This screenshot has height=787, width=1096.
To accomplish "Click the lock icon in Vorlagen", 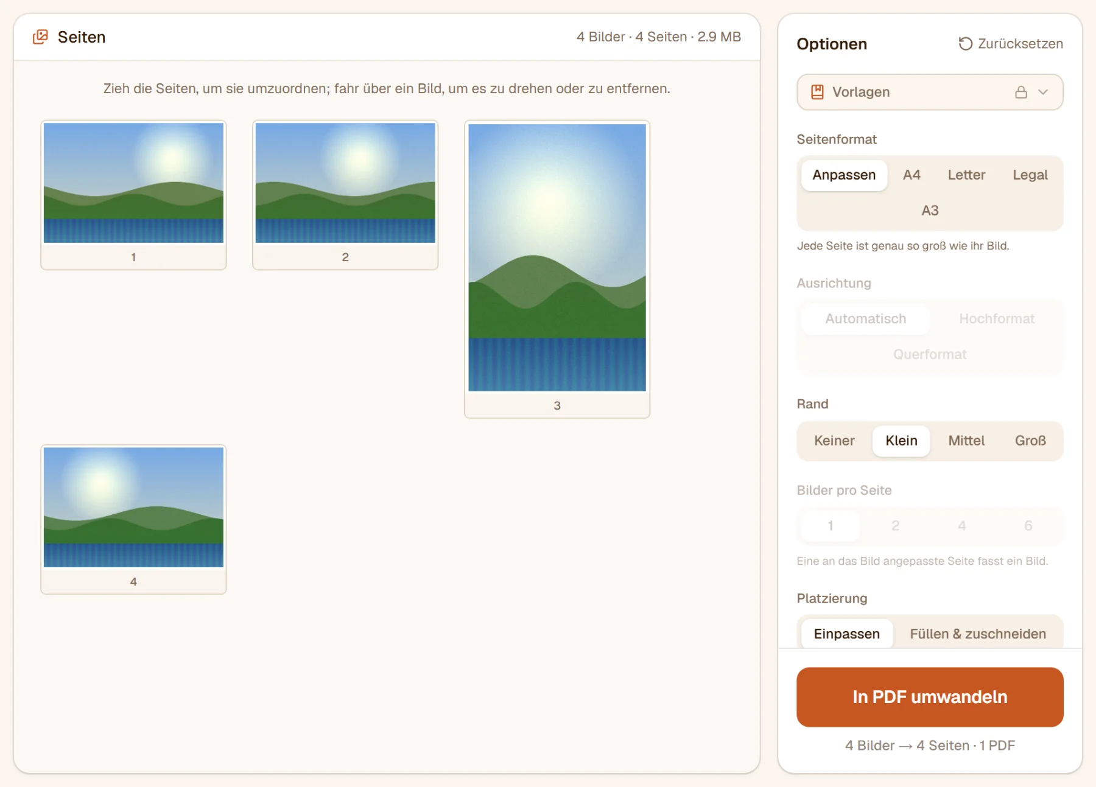I will click(1021, 92).
